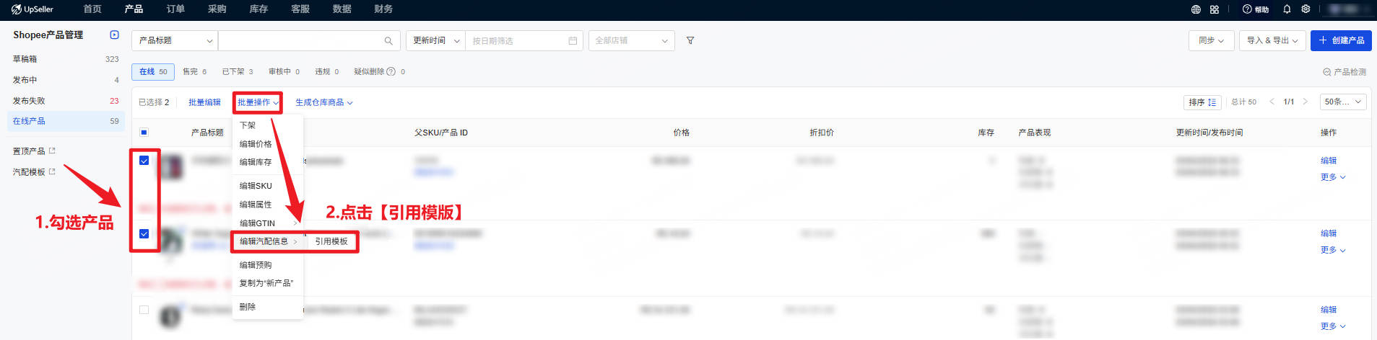The image size is (1377, 340).
Task: Open the 首页 top menu
Action: [92, 9]
